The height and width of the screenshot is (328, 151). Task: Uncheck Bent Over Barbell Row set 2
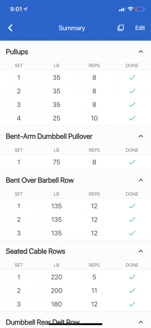click(132, 219)
